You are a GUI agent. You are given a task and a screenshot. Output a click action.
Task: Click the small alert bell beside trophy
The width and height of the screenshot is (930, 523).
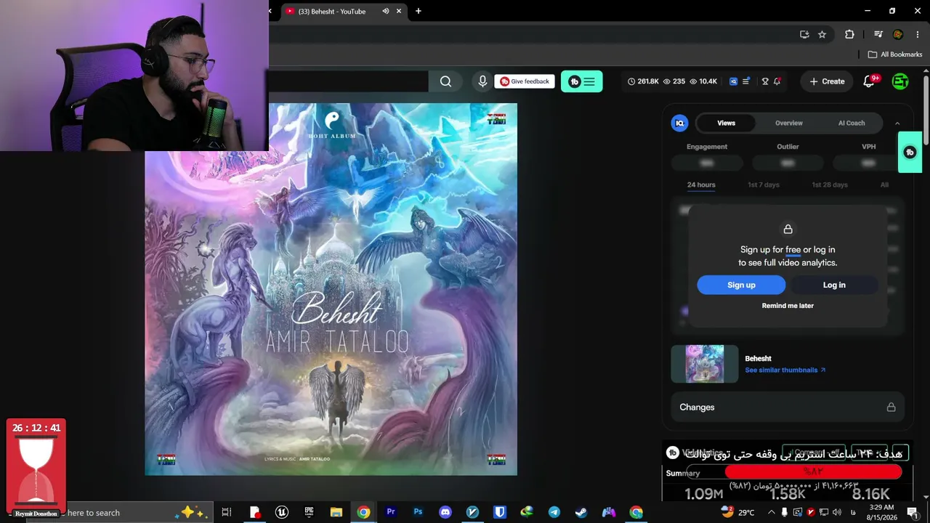click(777, 81)
